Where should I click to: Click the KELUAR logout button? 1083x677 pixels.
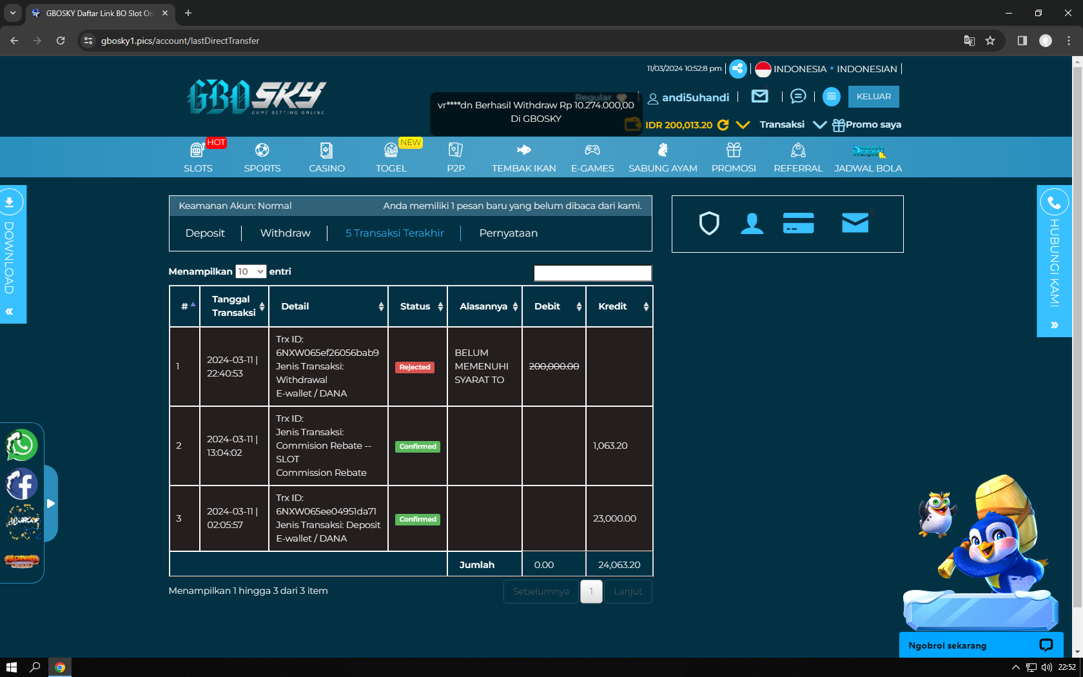tap(873, 97)
